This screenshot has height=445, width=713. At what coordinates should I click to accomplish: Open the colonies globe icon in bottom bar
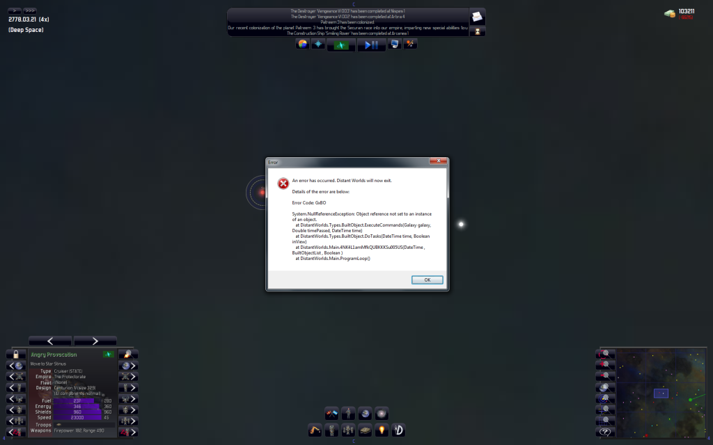click(x=365, y=413)
